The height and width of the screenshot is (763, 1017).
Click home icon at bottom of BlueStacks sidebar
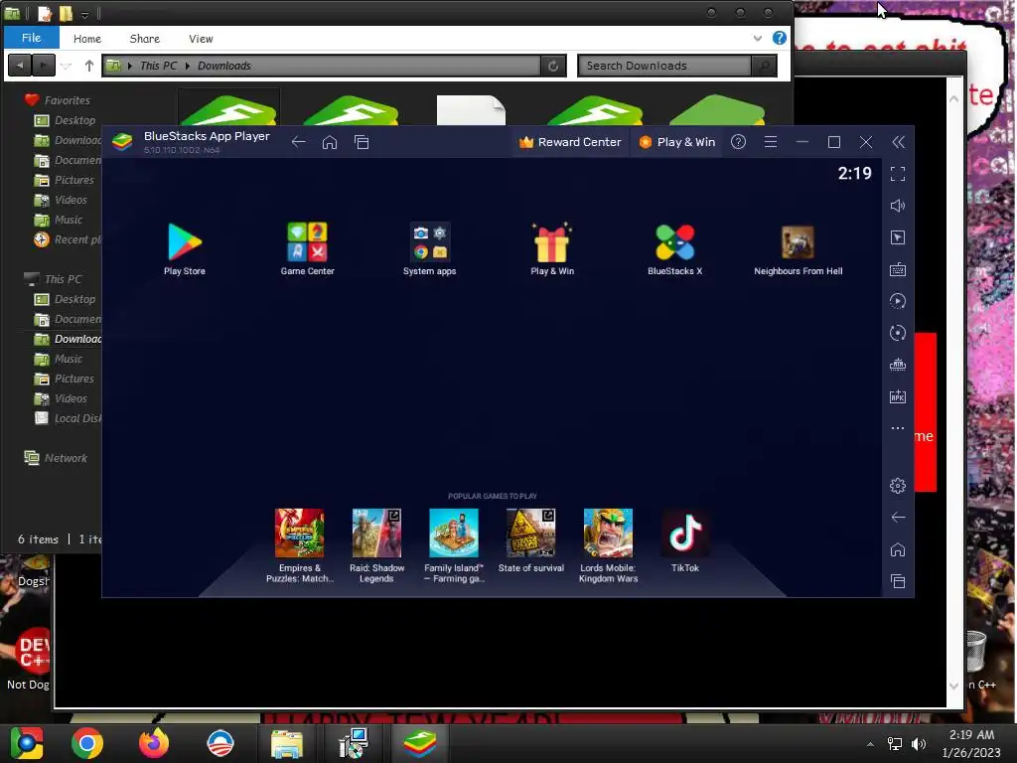pos(898,549)
